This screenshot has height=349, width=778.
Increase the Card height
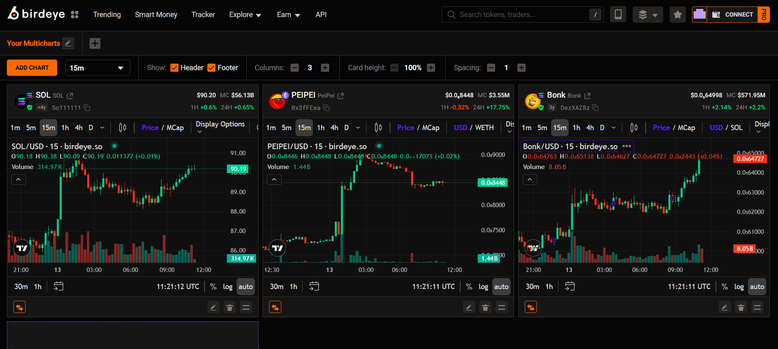coord(431,68)
